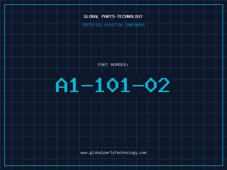This screenshot has height=170, width=227.
Task: Select the part number A1-101-02
Action: click(113, 85)
